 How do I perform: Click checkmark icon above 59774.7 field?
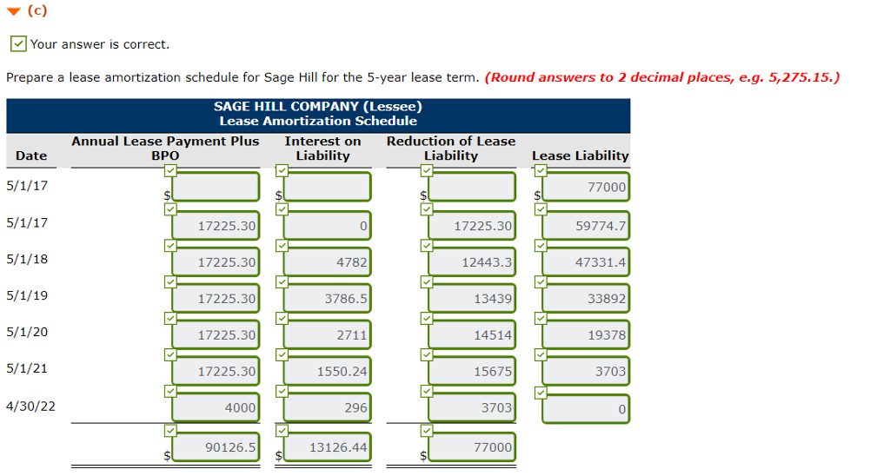coord(541,208)
